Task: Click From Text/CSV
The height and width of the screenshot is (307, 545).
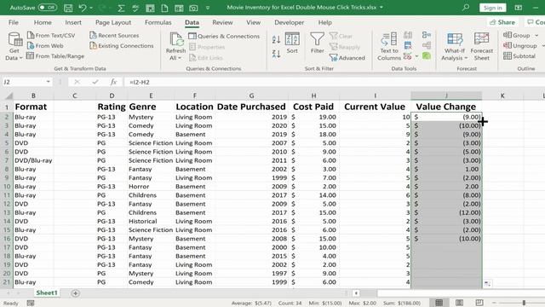Action: tap(51, 35)
